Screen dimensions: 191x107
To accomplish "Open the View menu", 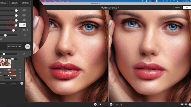I will [x=49, y=1].
